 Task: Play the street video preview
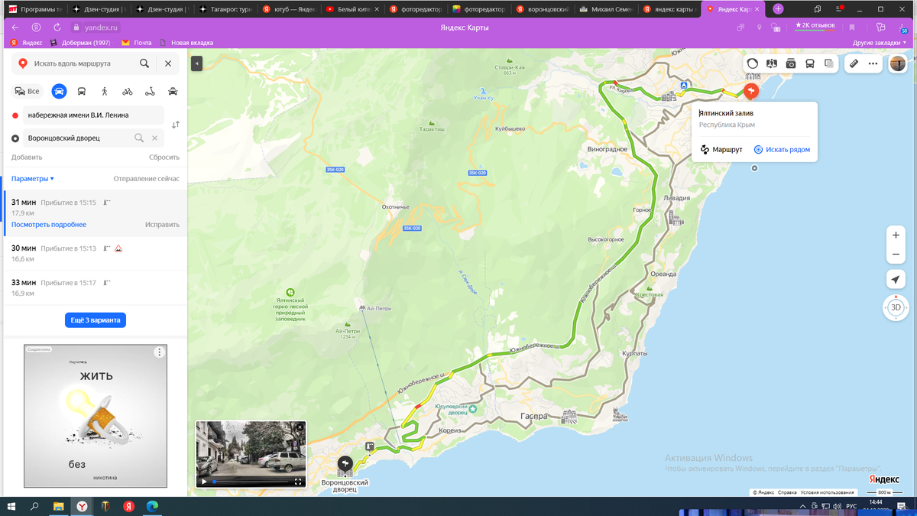(x=204, y=482)
